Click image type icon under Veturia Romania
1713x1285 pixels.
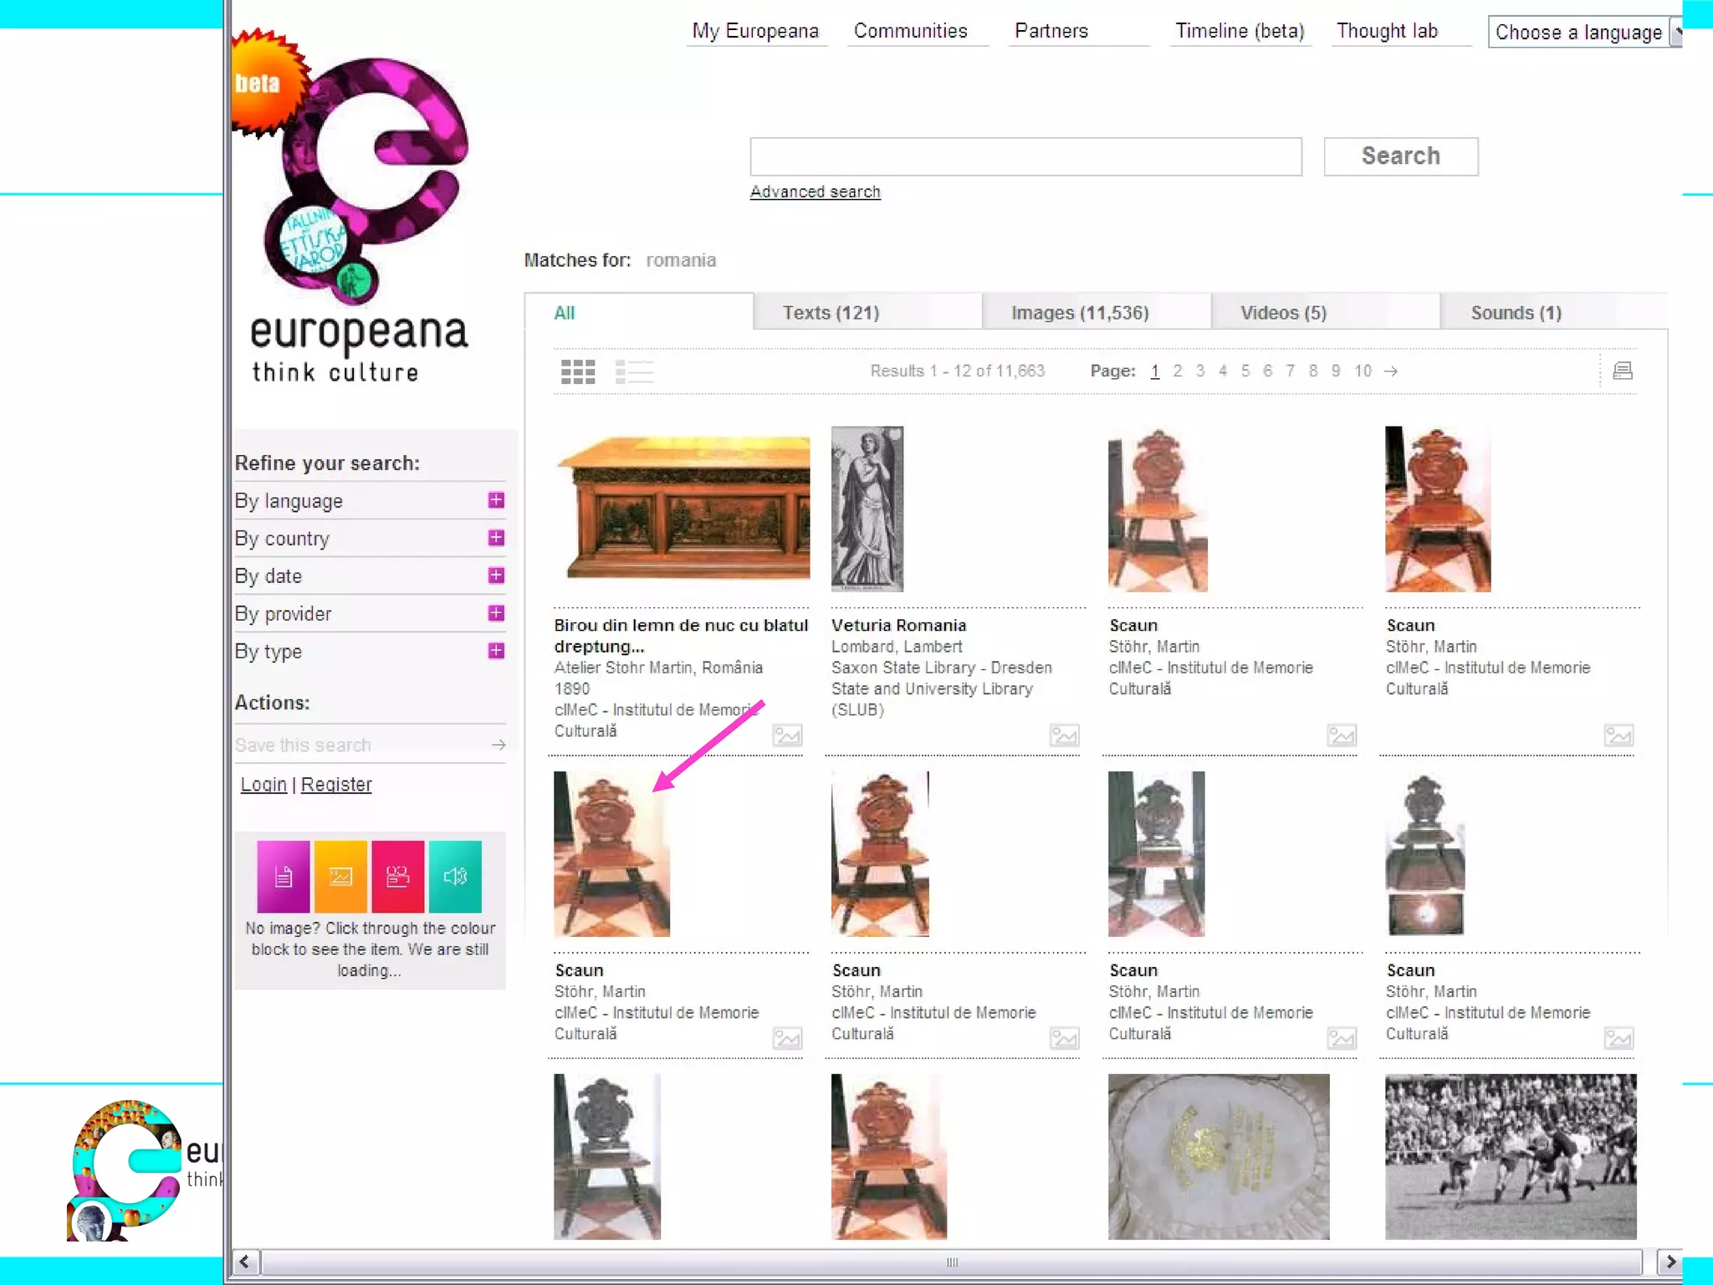coord(1064,735)
